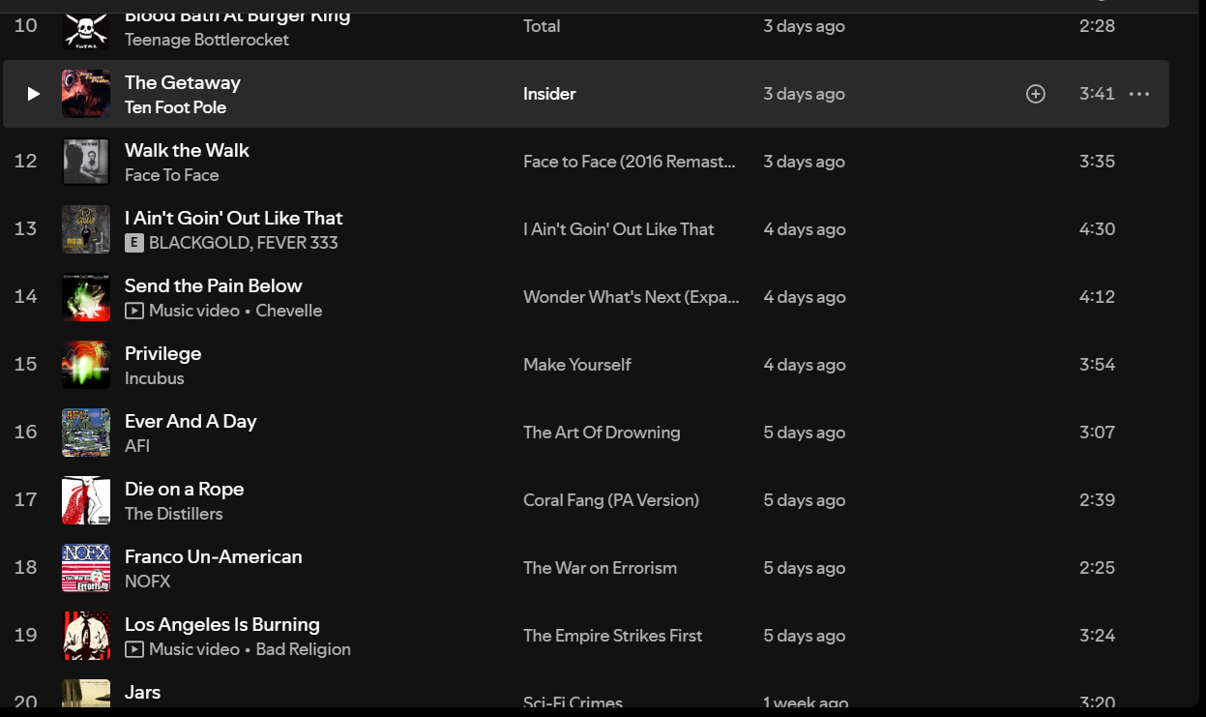
Task: Click the Jars album cover
Action: pyautogui.click(x=86, y=693)
